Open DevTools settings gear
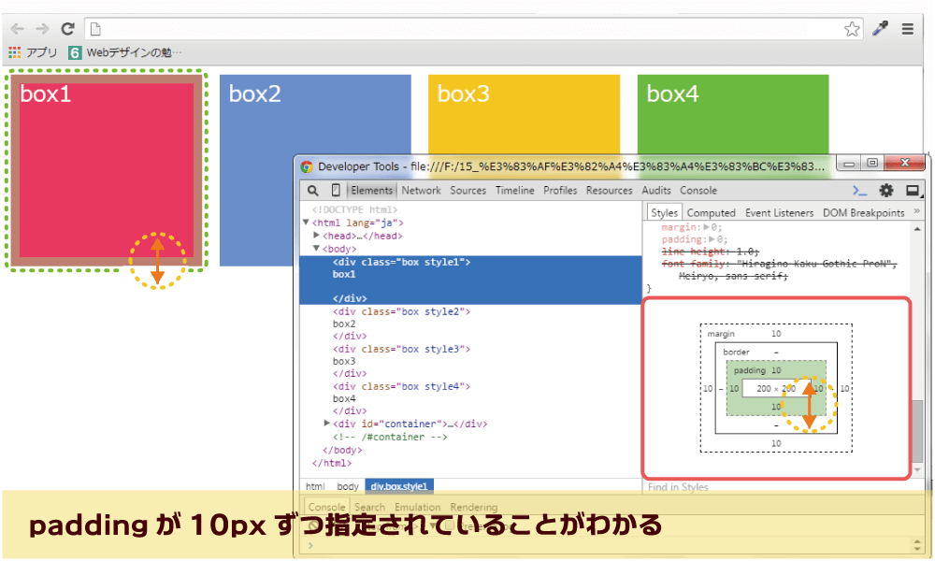The height and width of the screenshot is (561, 935). [886, 190]
